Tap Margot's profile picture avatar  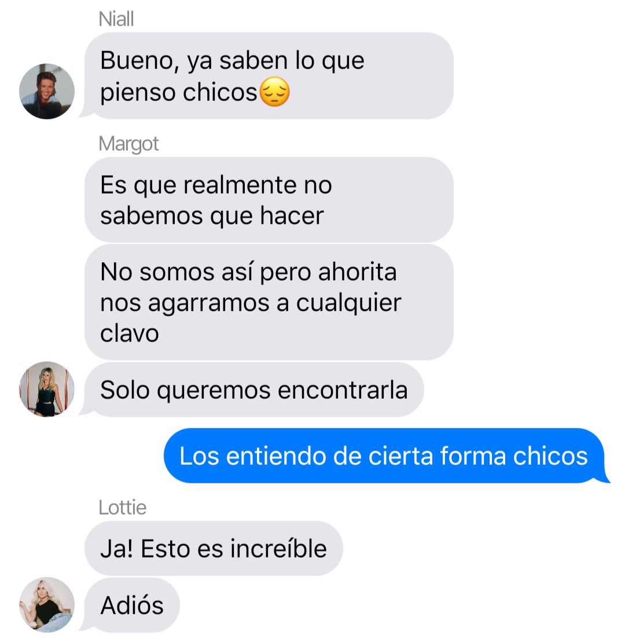pyautogui.click(x=47, y=389)
